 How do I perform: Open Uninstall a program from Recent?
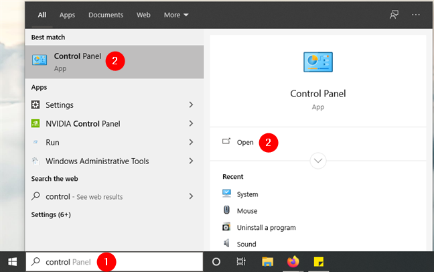267,228
